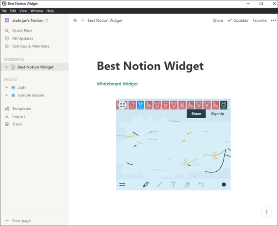Open the alphr private page
The width and height of the screenshot is (278, 226).
coord(22,87)
